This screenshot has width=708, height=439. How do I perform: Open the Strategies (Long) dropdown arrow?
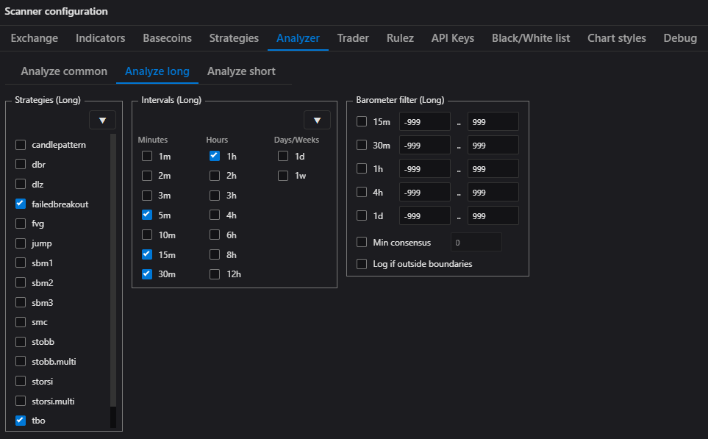click(x=102, y=120)
